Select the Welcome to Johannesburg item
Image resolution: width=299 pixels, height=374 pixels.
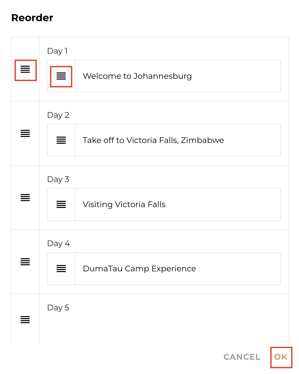pyautogui.click(x=137, y=76)
